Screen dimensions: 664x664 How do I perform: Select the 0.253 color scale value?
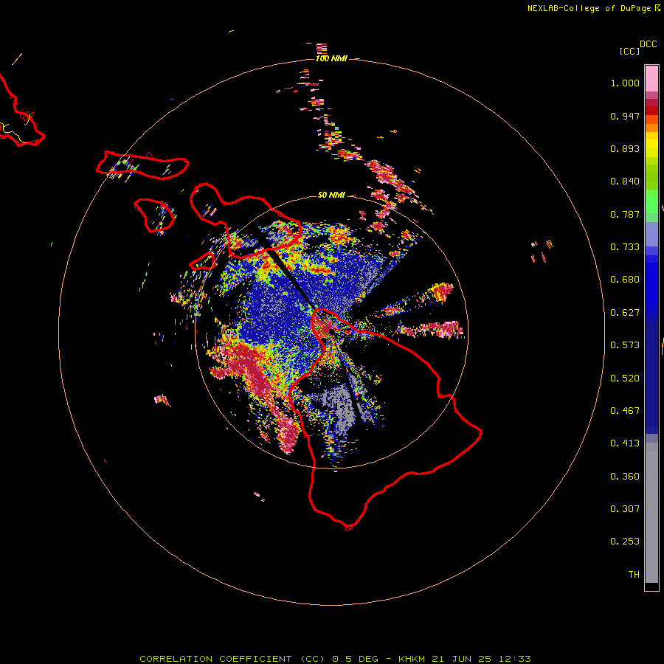point(625,542)
